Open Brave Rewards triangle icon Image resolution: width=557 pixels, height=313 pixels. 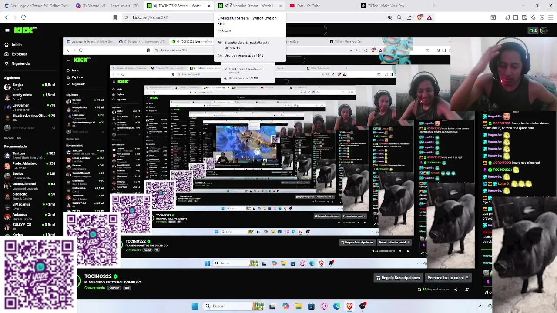coord(429,17)
